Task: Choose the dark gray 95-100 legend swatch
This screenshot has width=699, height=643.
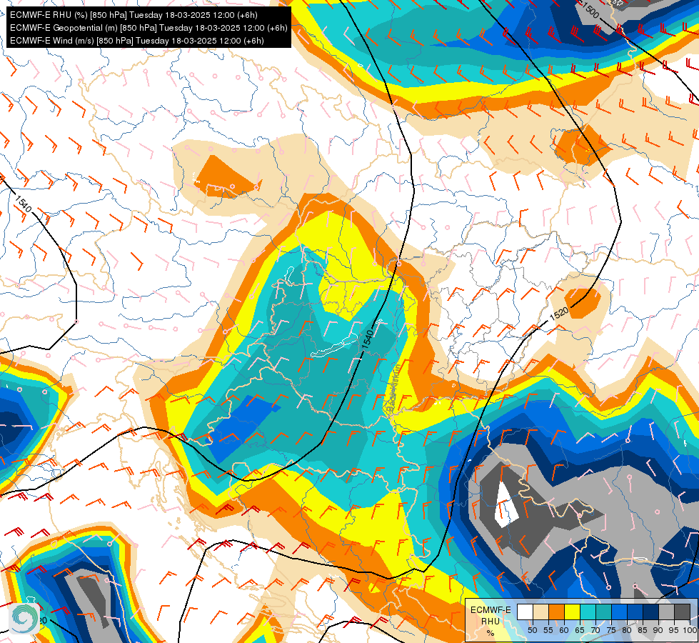Action: coord(682,612)
